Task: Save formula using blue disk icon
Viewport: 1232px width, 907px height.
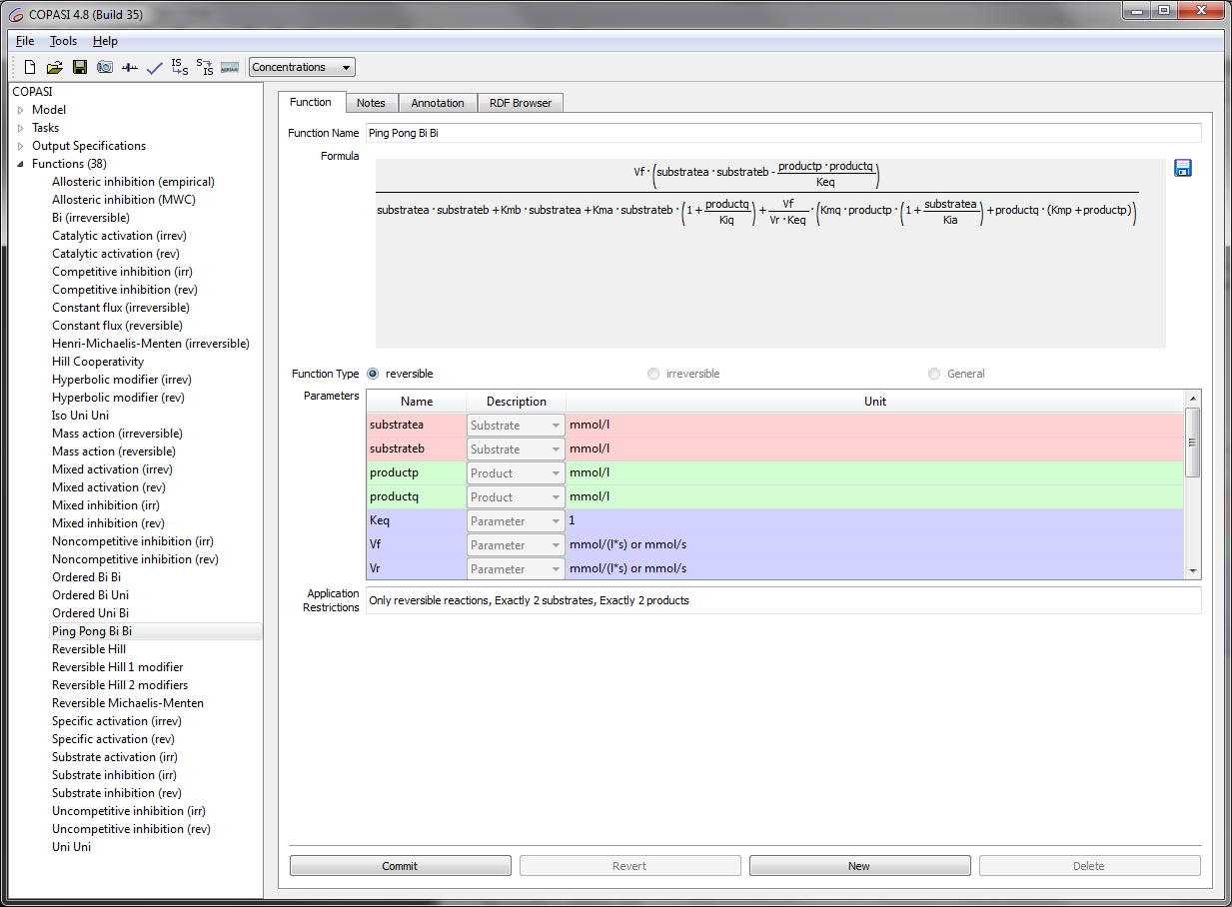Action: 1183,168
